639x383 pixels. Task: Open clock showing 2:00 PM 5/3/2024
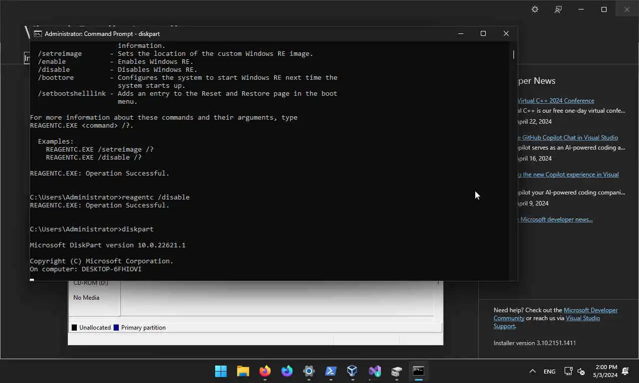point(605,371)
